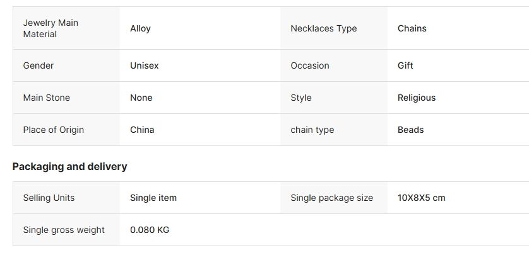This screenshot has width=529, height=260.
Task: Click the Style attribute label
Action: pyautogui.click(x=300, y=98)
